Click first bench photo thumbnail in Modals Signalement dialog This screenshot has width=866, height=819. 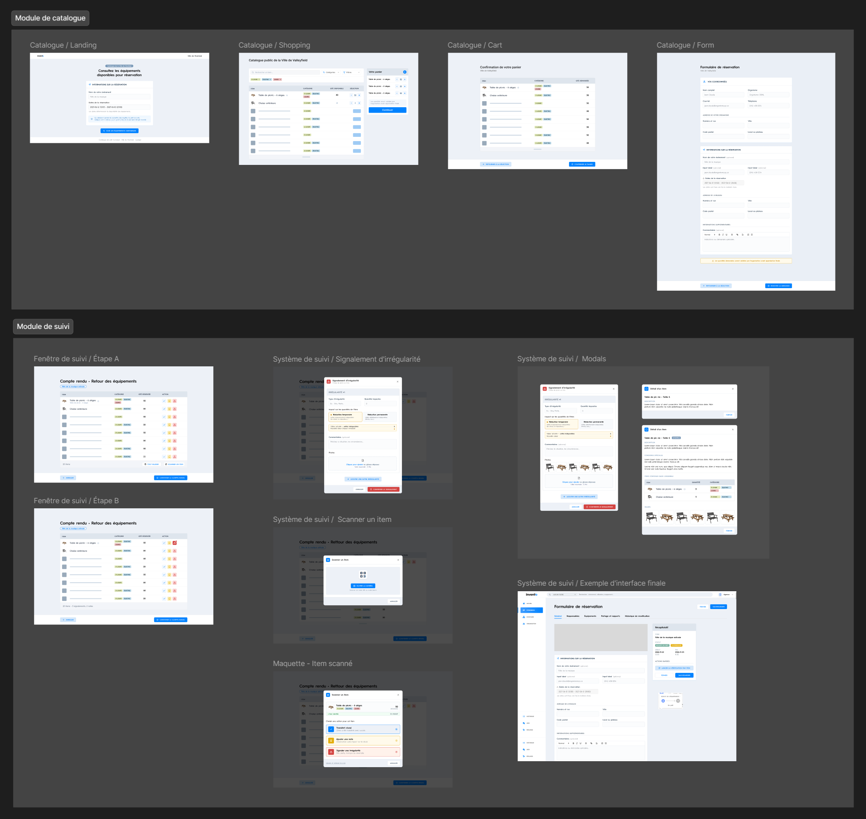pos(549,467)
